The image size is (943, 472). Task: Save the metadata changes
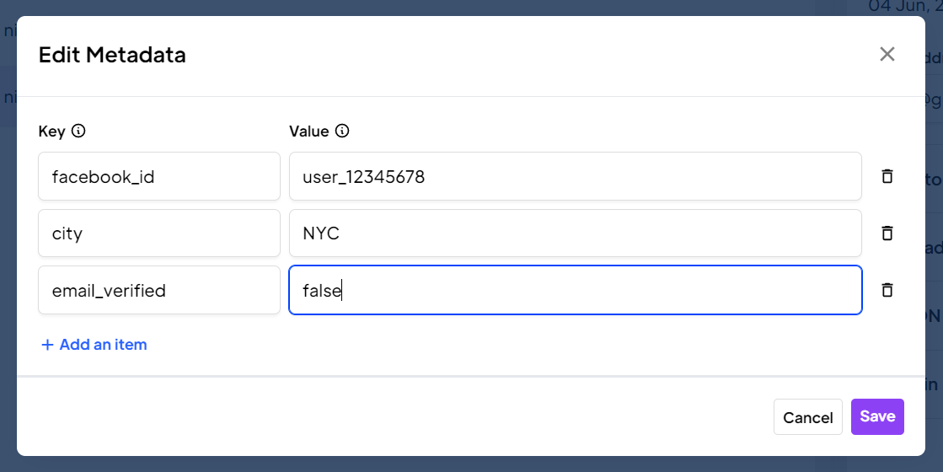[877, 416]
